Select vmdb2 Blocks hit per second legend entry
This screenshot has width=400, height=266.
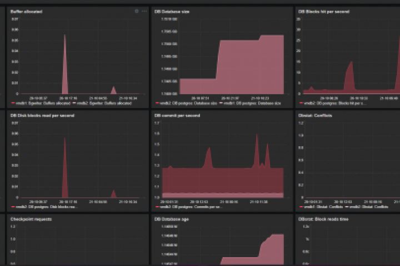tap(333, 103)
